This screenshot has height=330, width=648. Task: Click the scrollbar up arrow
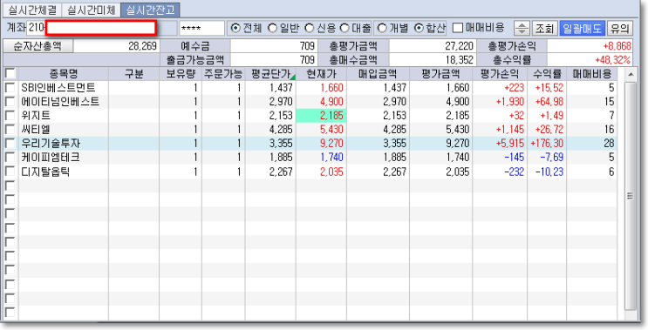[x=630, y=75]
